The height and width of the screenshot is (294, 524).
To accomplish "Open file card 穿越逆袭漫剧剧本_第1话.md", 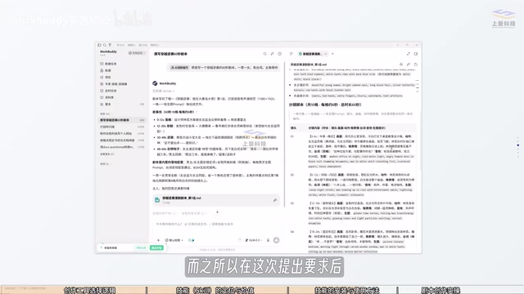I will pos(216,200).
